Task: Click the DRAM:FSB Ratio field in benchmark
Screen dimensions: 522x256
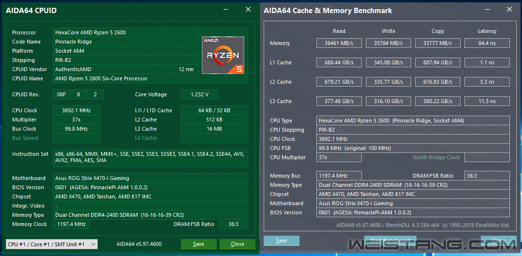Action: click(x=487, y=176)
